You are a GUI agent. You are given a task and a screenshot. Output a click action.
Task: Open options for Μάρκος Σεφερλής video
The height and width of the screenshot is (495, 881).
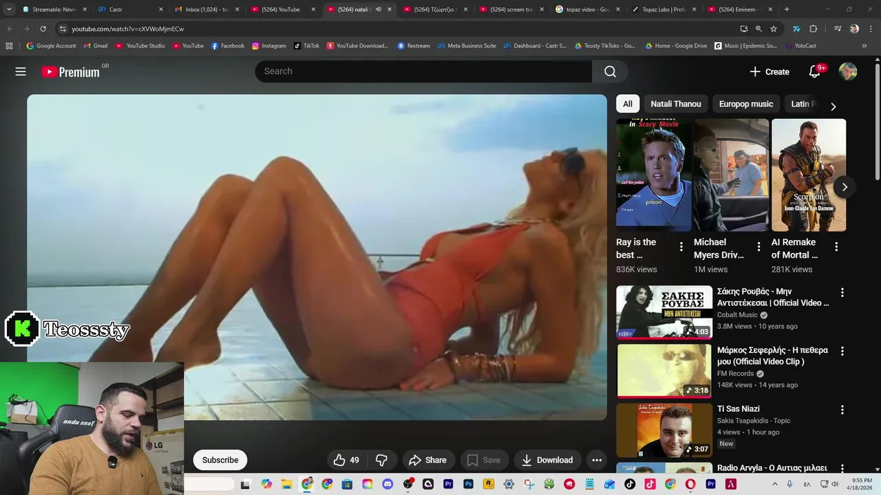click(842, 351)
